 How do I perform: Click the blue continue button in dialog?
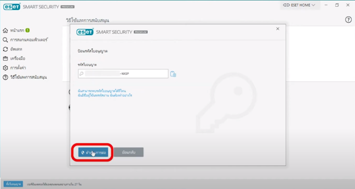(93, 152)
